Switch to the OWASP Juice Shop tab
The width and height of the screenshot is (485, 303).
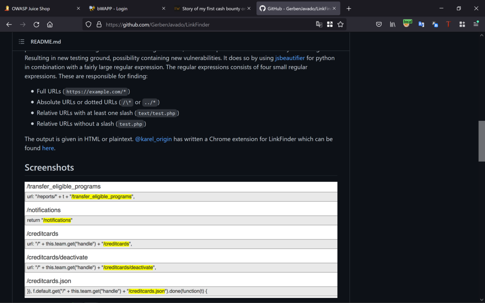[42, 8]
